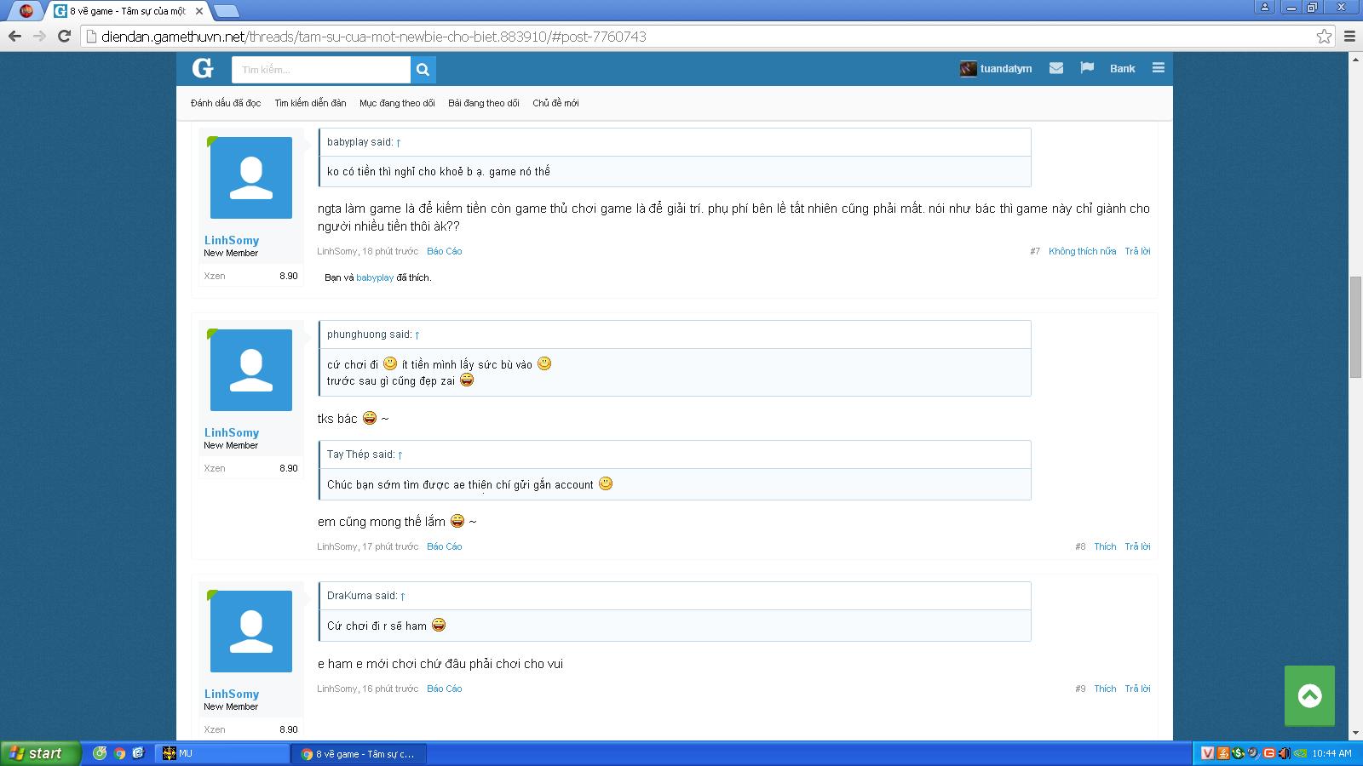Click the GameThuVN G logo
1363x766 pixels.
(203, 69)
